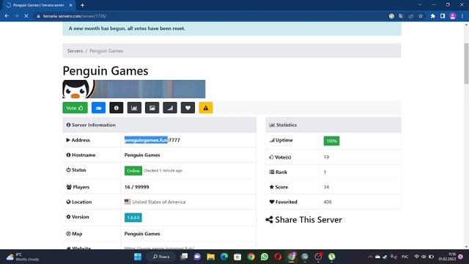Open the Microsoft Store taskbar icon
The image size is (469, 264).
pyautogui.click(x=237, y=257)
